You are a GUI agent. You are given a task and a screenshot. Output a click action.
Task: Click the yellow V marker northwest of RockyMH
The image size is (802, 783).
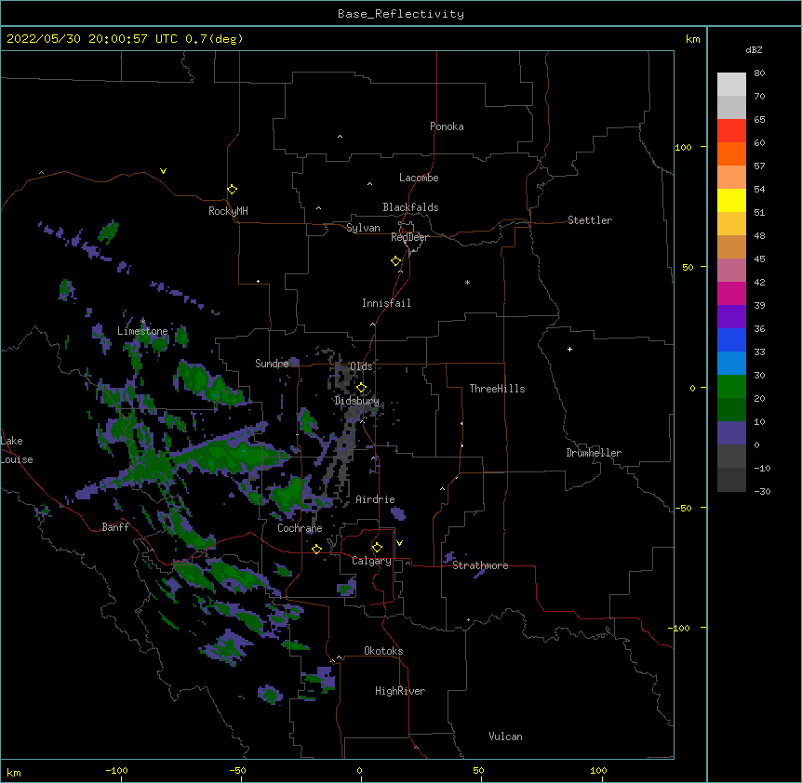pyautogui.click(x=163, y=171)
